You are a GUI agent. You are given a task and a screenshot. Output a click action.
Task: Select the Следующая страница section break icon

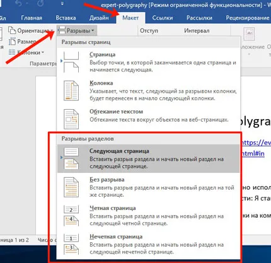click(x=71, y=158)
